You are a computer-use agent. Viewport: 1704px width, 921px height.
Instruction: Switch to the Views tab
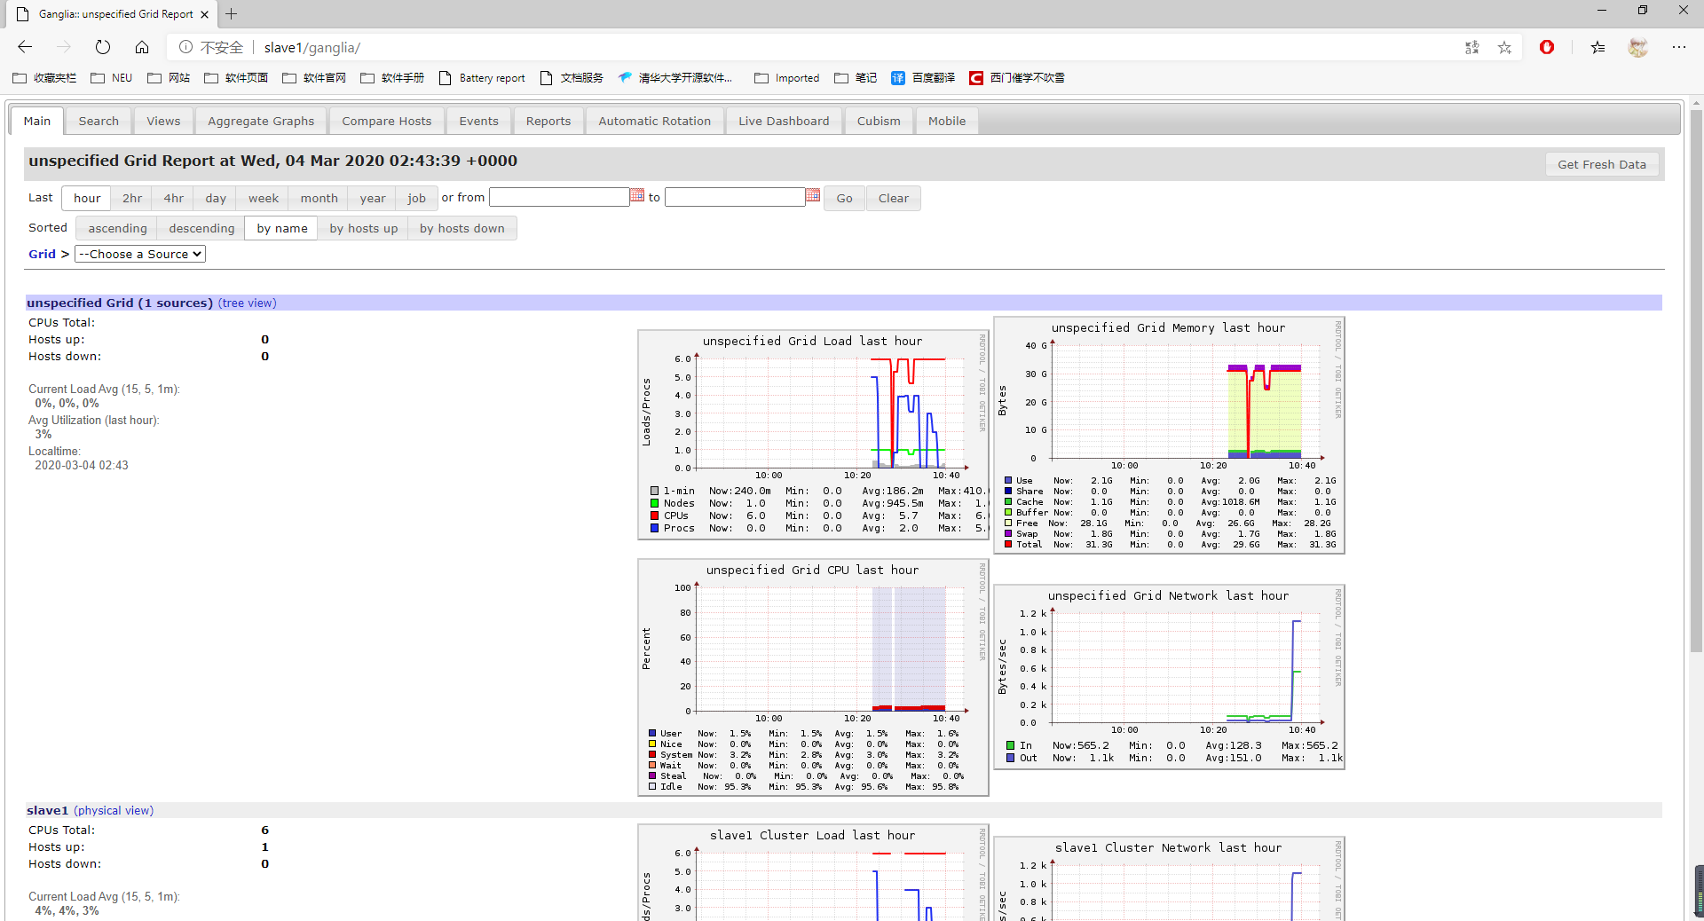coord(163,121)
